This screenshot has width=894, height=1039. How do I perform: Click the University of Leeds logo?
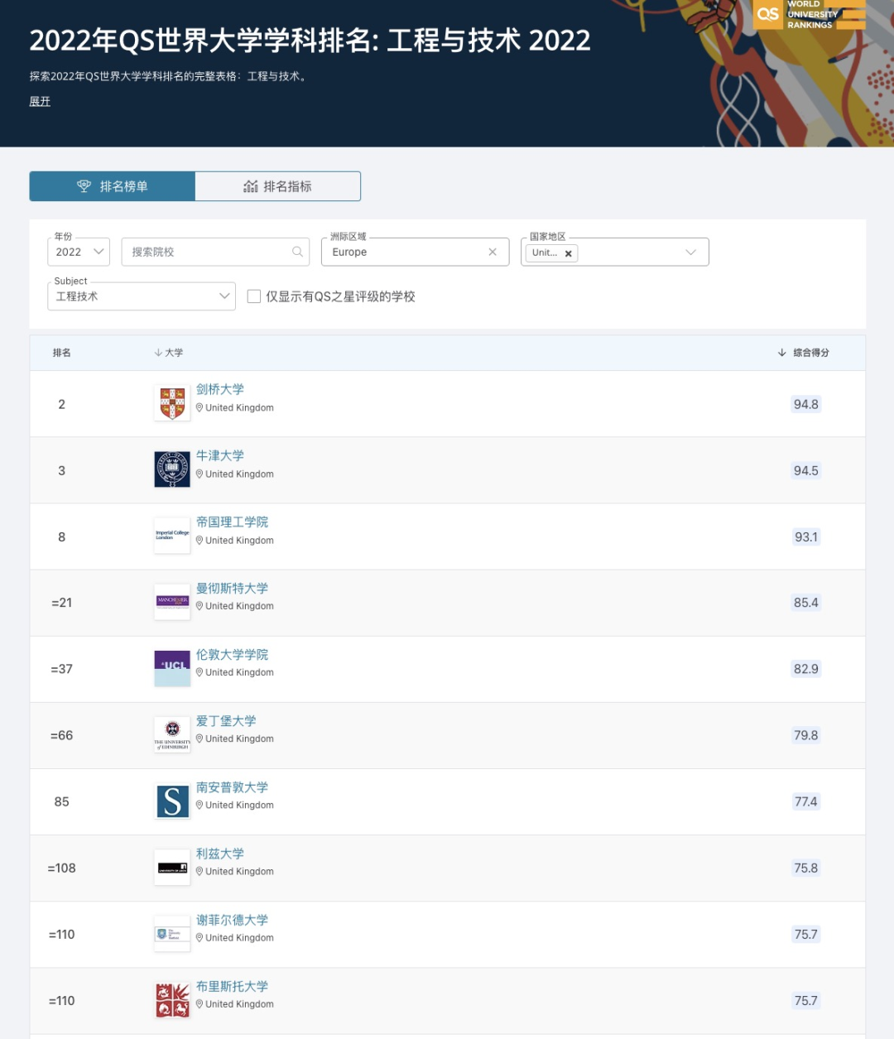click(172, 868)
